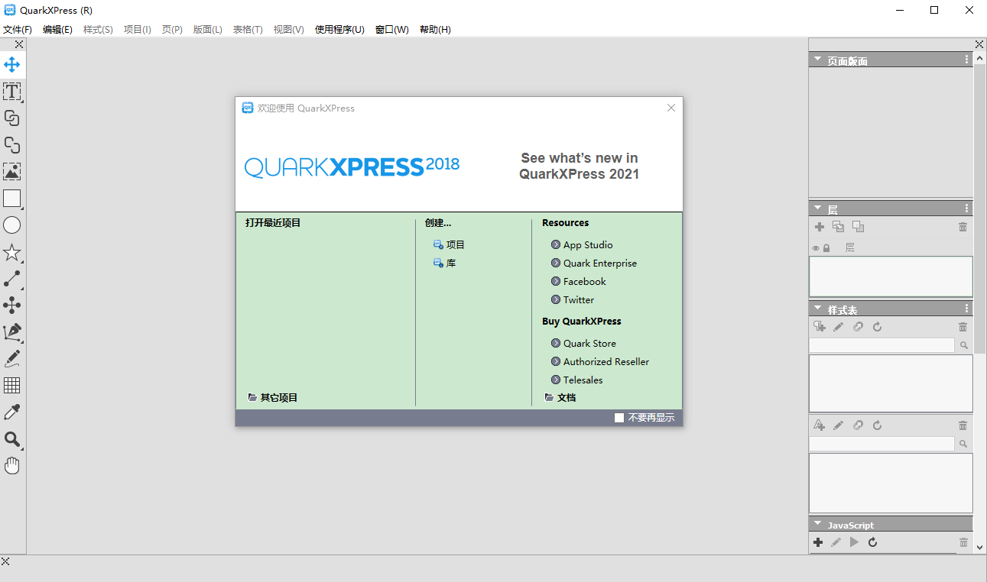987x582 pixels.
Task: Select the Pan hand tool
Action: coord(11,466)
